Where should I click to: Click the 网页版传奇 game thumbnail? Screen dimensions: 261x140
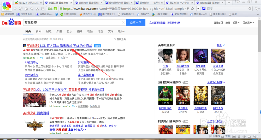point(165,95)
